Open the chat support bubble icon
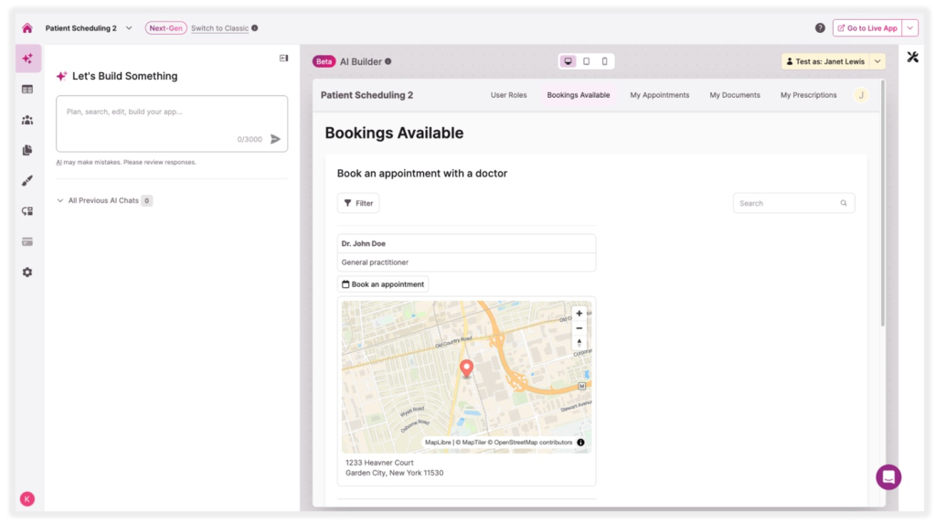 [x=888, y=476]
